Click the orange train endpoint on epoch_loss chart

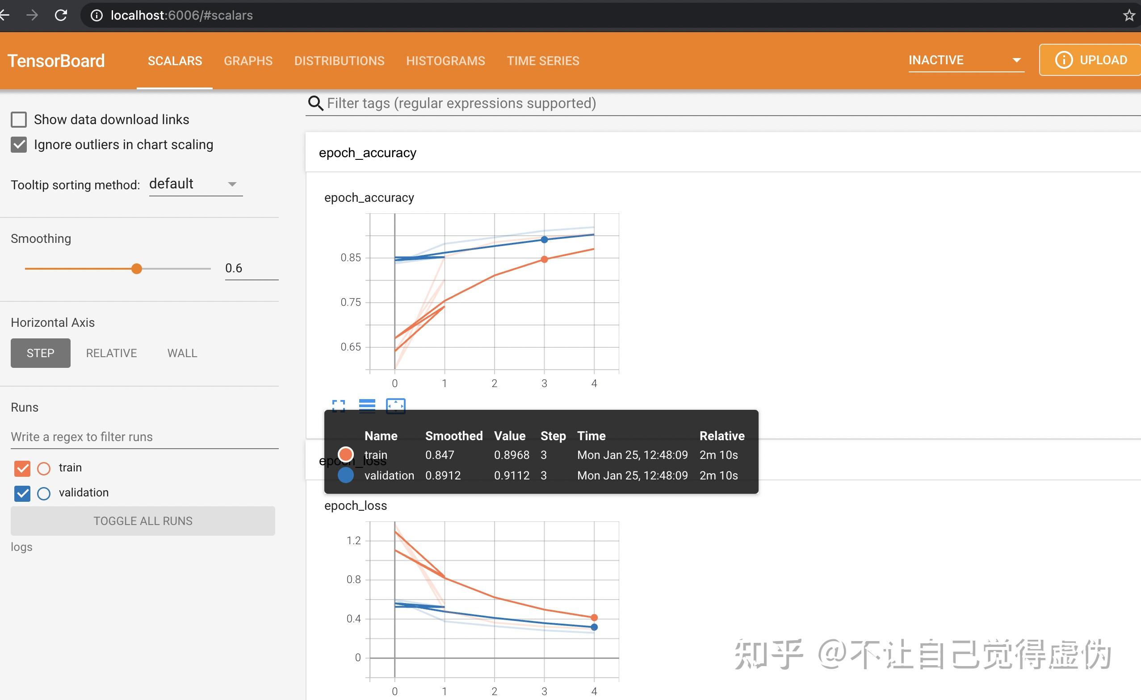coord(594,617)
